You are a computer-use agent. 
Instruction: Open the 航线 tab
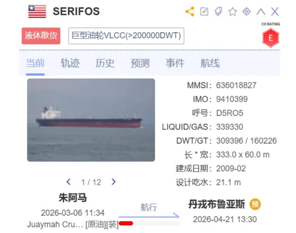tap(210, 63)
